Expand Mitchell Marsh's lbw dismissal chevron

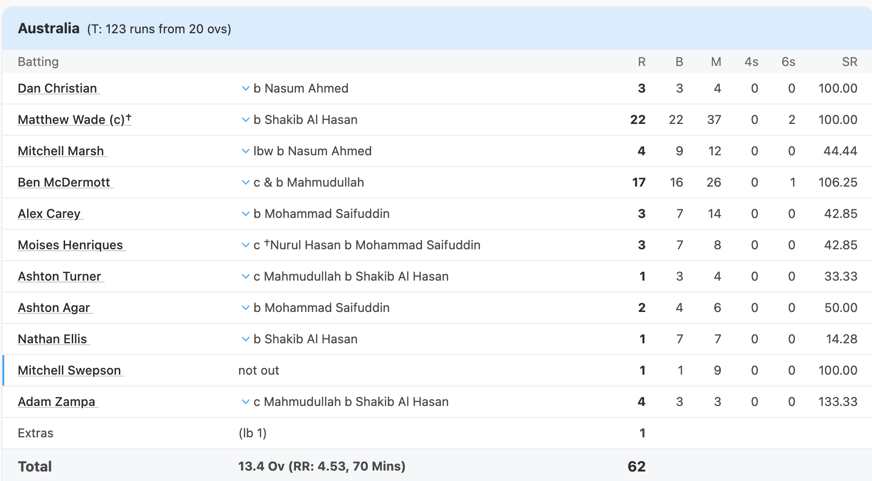pyautogui.click(x=246, y=151)
